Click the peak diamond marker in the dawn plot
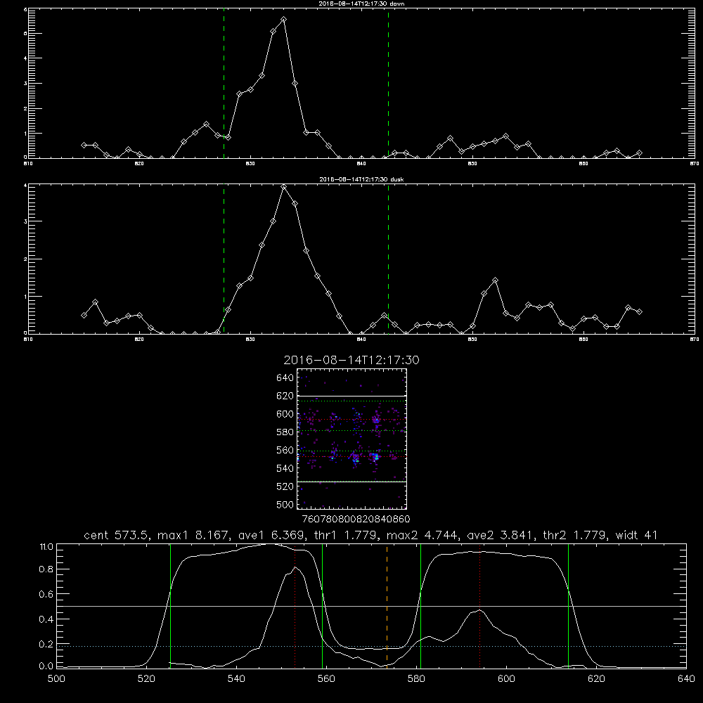 point(283,20)
